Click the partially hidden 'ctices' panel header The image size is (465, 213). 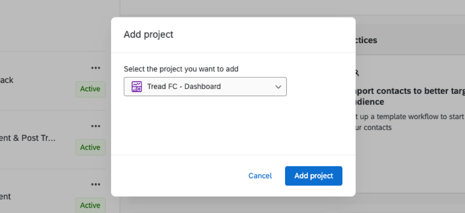coord(366,40)
